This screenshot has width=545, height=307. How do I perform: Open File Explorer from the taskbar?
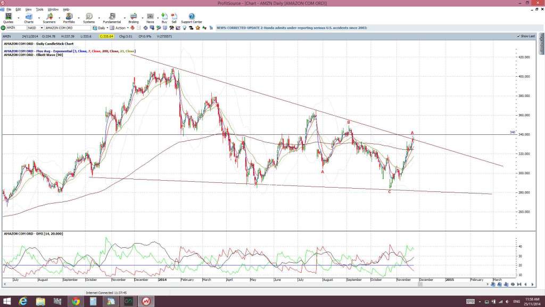click(x=40, y=302)
